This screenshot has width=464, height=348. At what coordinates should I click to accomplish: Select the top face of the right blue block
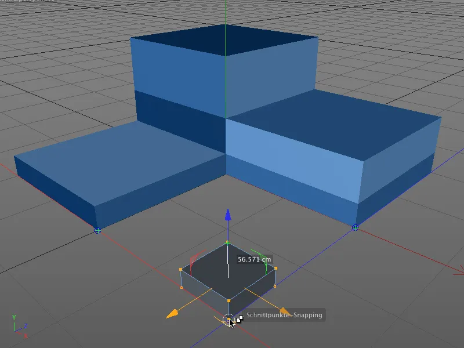pos(335,124)
